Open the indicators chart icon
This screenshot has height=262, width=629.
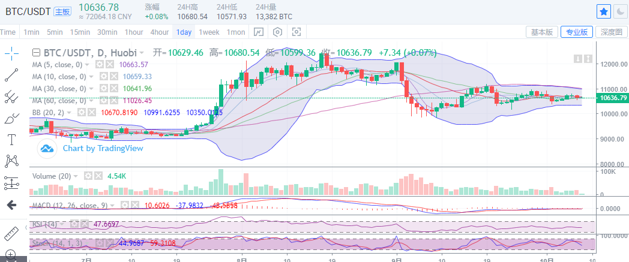point(259,32)
